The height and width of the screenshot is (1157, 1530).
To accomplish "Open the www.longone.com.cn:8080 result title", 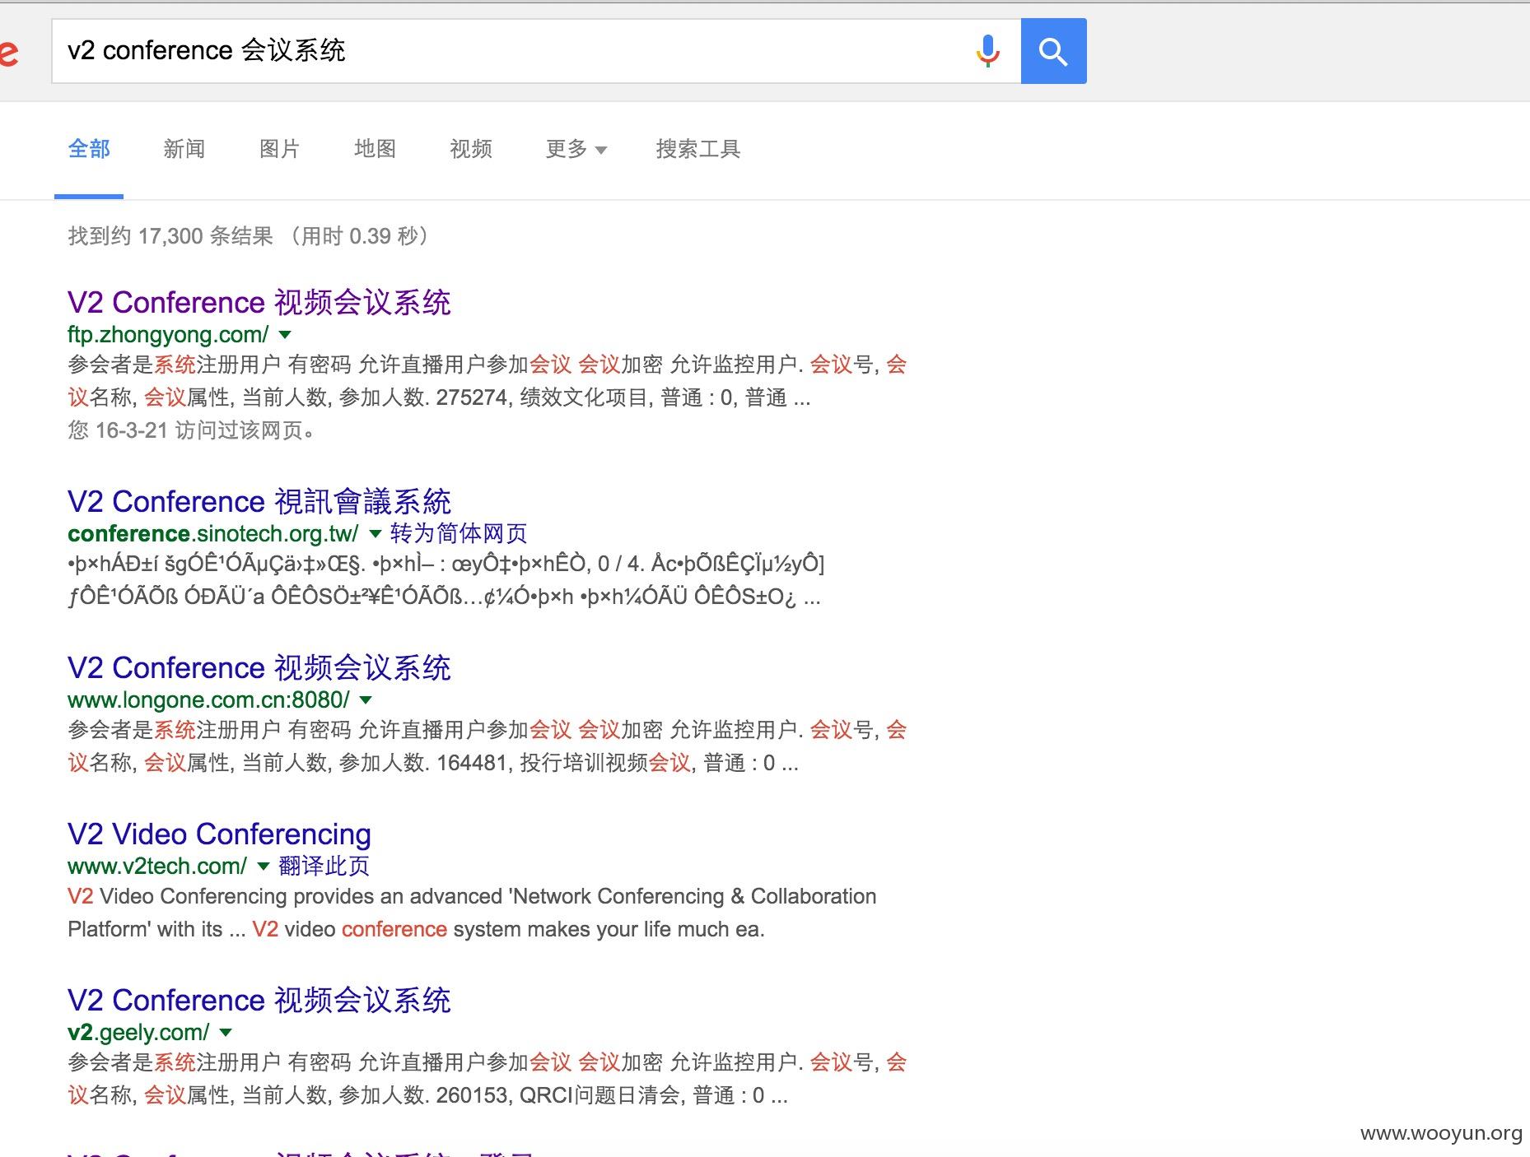I will click(x=259, y=667).
